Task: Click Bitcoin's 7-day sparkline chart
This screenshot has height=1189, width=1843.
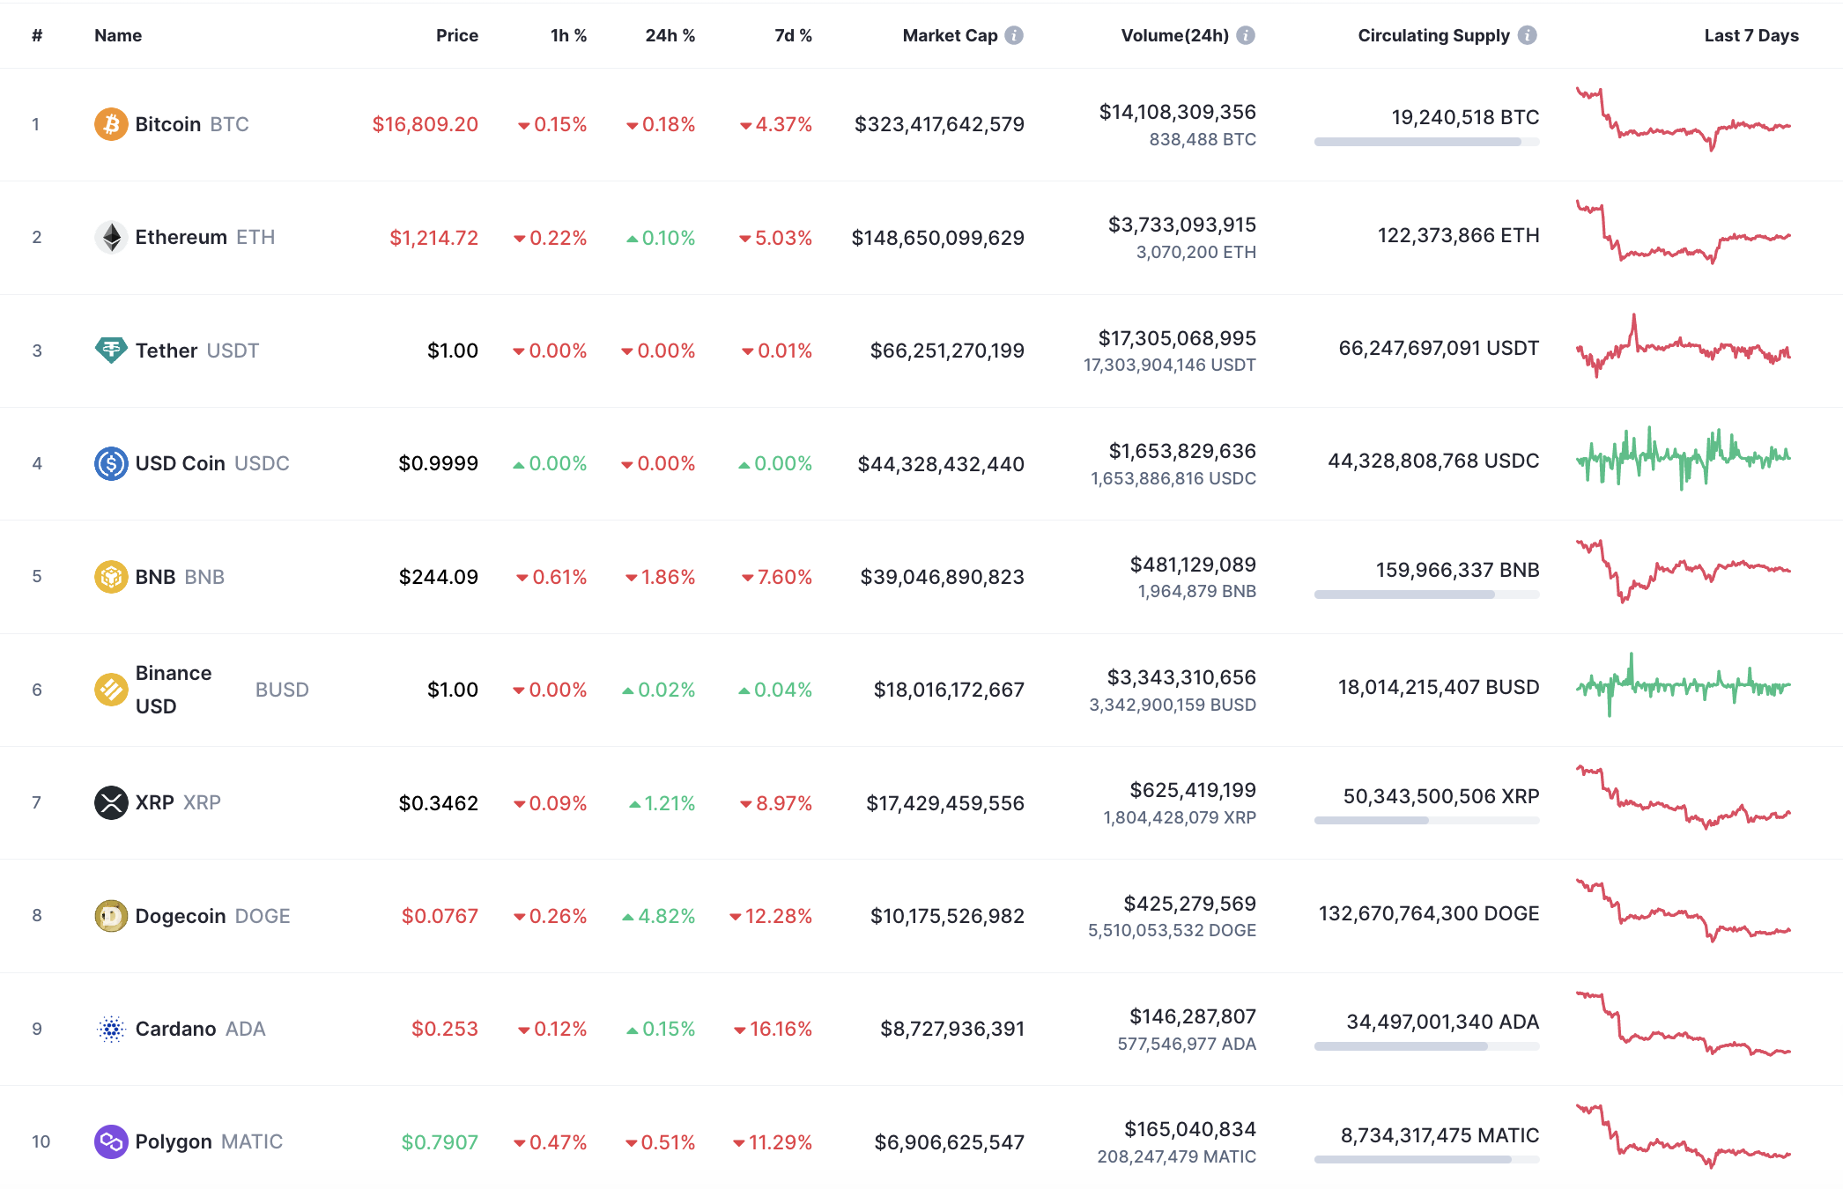Action: coord(1681,124)
